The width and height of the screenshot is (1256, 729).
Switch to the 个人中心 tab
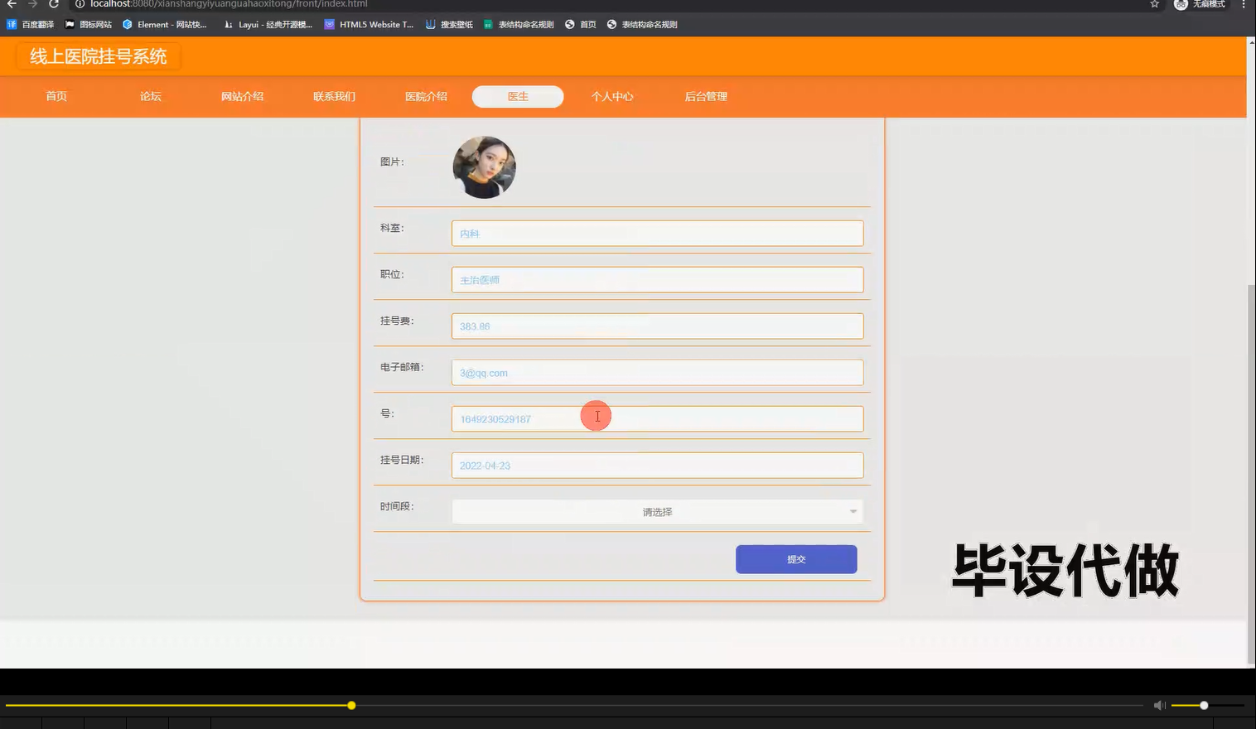coord(612,96)
